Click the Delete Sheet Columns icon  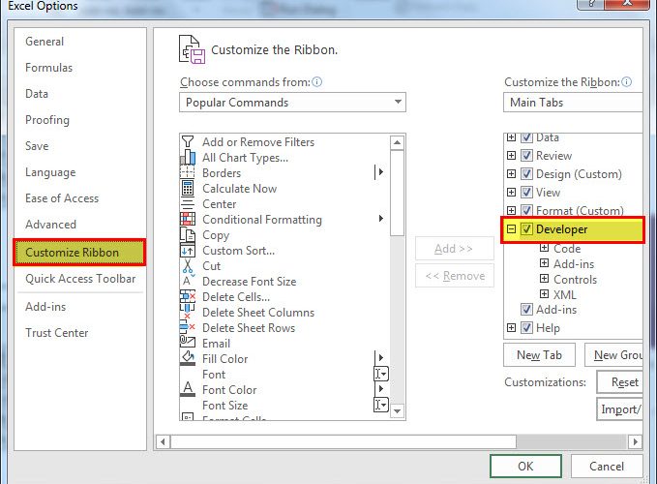click(x=188, y=312)
